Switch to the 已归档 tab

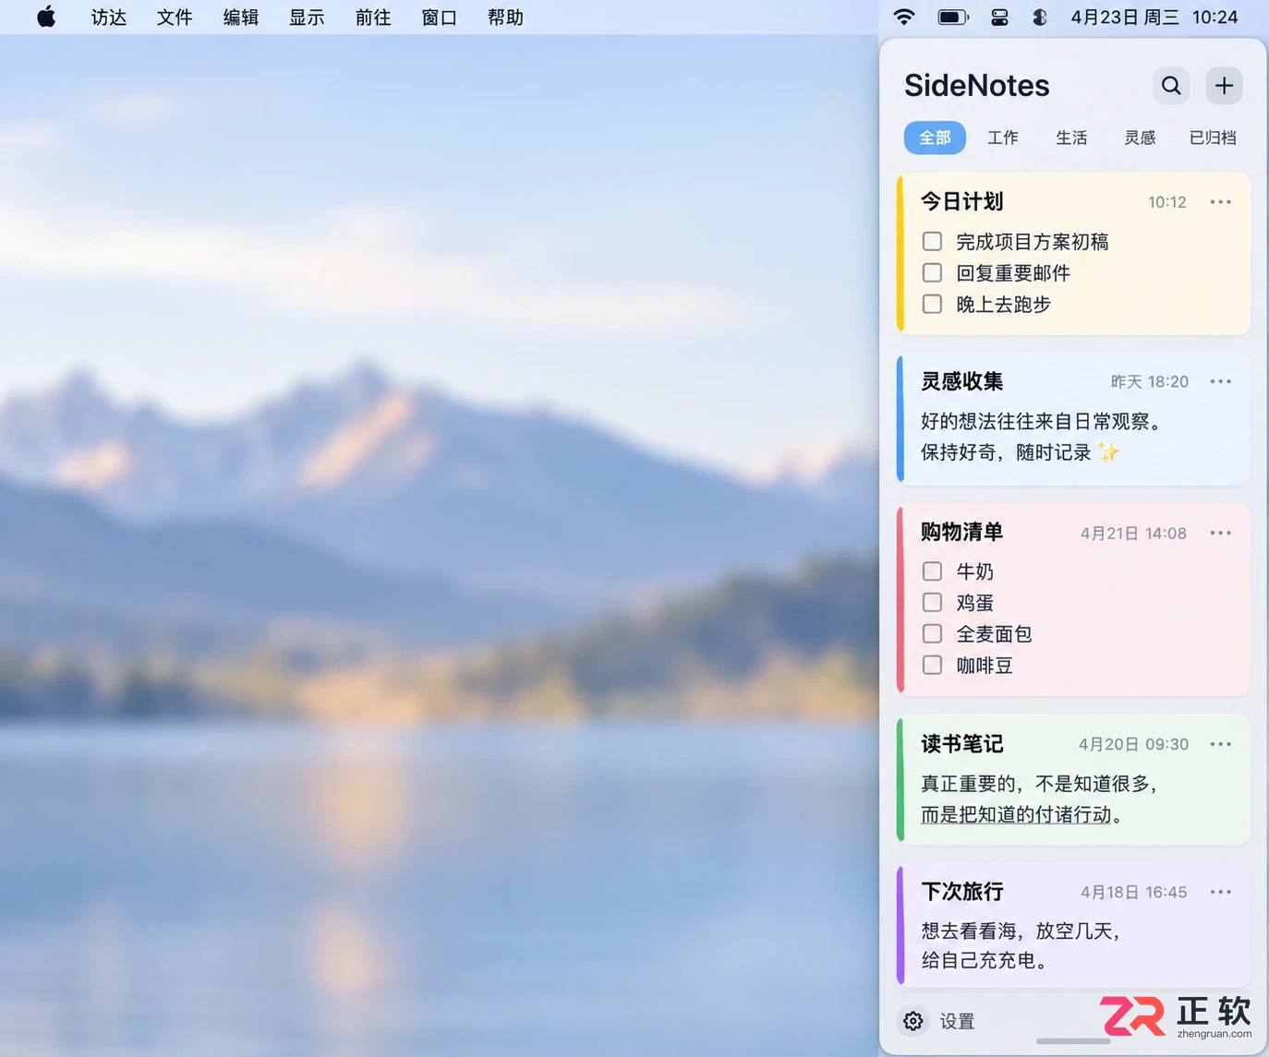(1213, 138)
